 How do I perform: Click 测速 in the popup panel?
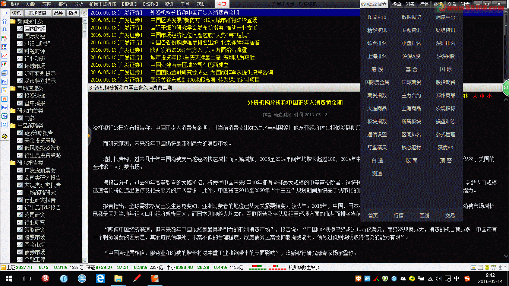coord(377,174)
